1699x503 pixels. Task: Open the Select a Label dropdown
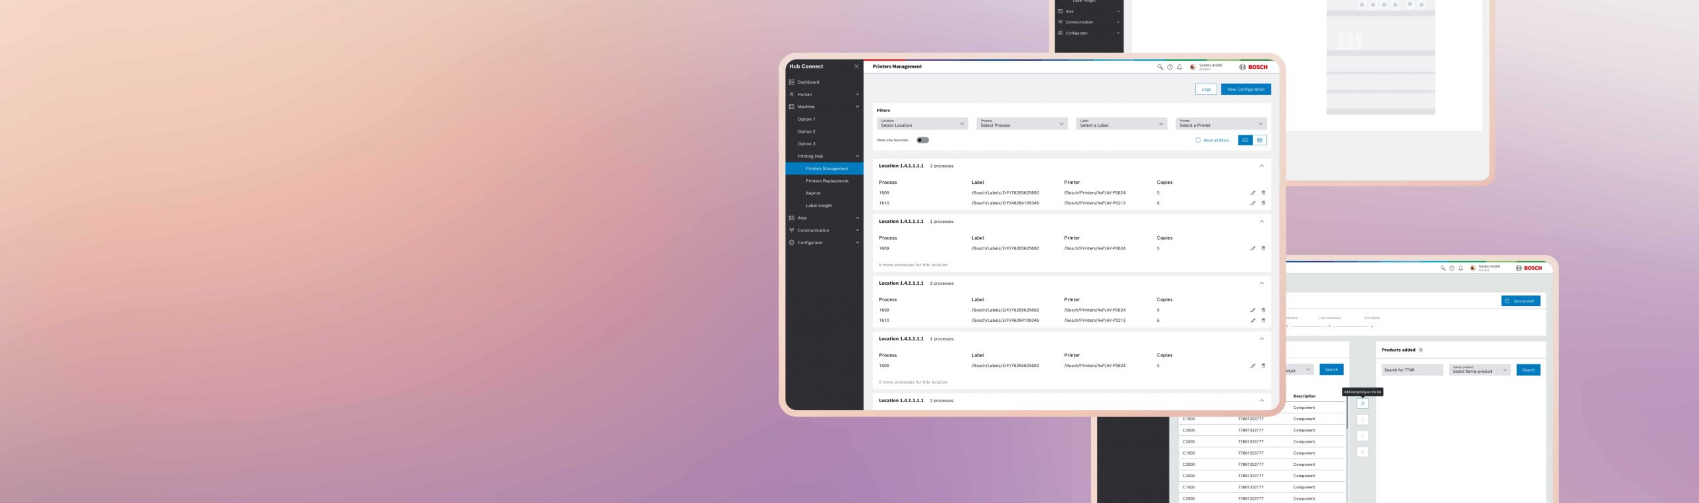1122,123
